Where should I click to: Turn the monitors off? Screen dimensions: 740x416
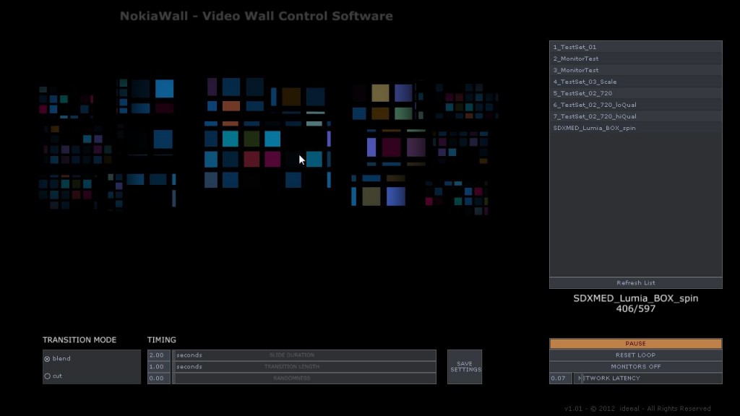(x=635, y=366)
